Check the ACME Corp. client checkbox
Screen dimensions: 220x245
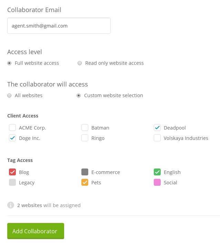pos(12,128)
